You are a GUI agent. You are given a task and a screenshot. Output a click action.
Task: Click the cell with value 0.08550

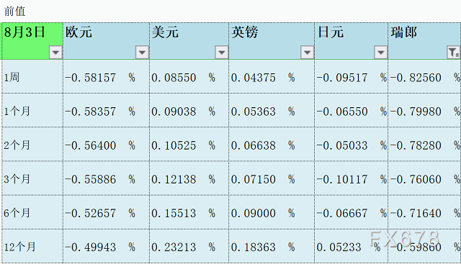point(189,77)
